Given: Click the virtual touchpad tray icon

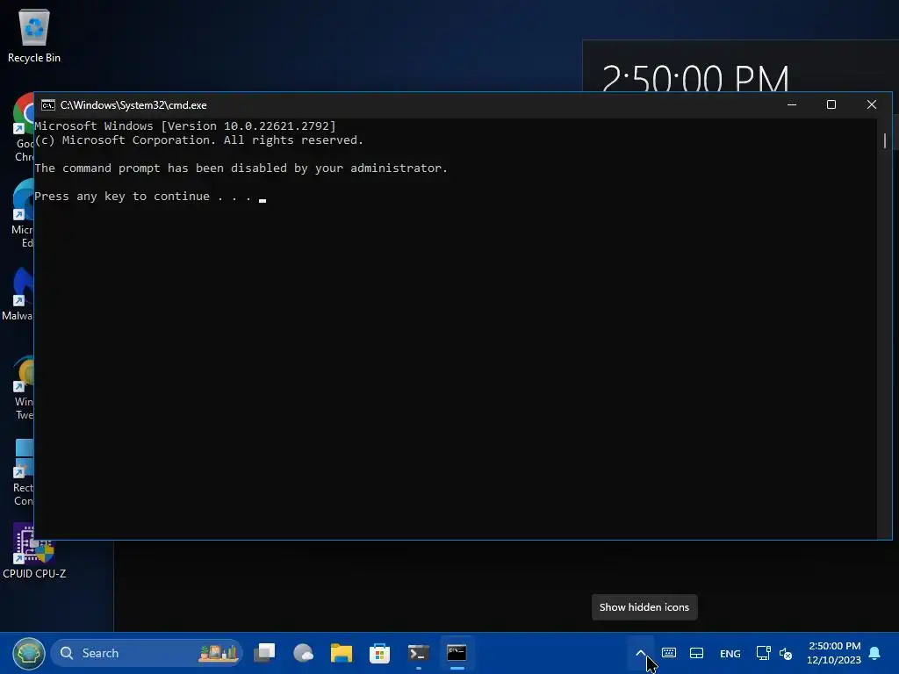Looking at the screenshot, I should [696, 653].
